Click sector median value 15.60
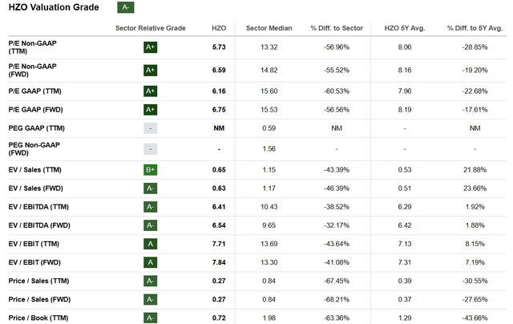Screen dimensions: 513x324 coord(269,91)
